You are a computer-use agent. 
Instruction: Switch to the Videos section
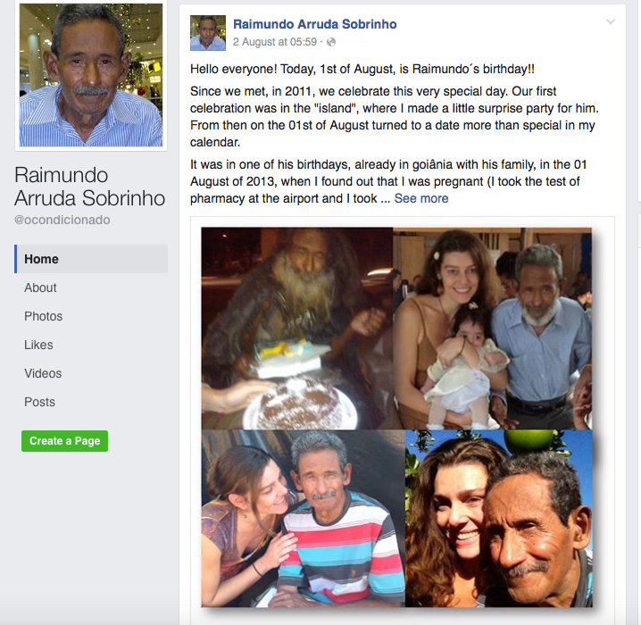point(43,373)
